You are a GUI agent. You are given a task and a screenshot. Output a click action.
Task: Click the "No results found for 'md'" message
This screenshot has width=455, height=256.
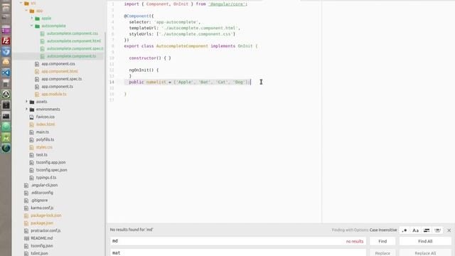(132, 230)
